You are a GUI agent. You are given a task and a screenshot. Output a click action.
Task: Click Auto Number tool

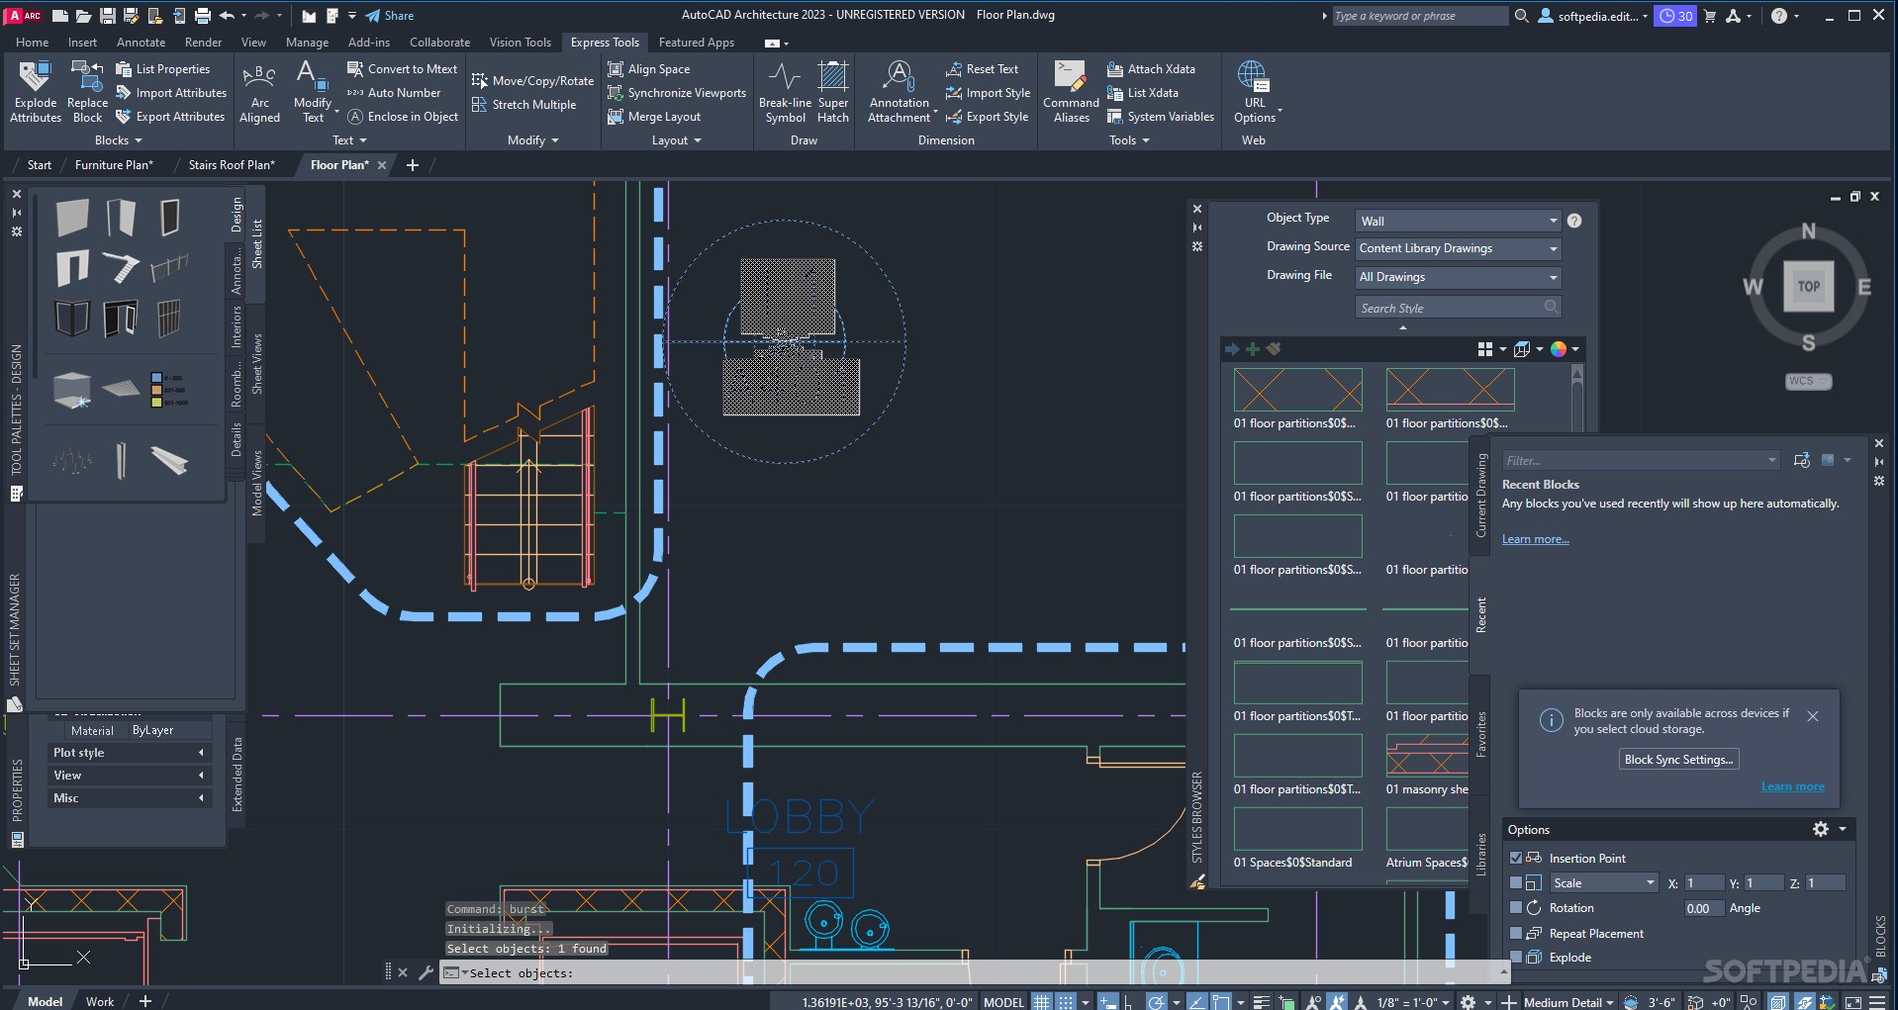[x=394, y=93]
